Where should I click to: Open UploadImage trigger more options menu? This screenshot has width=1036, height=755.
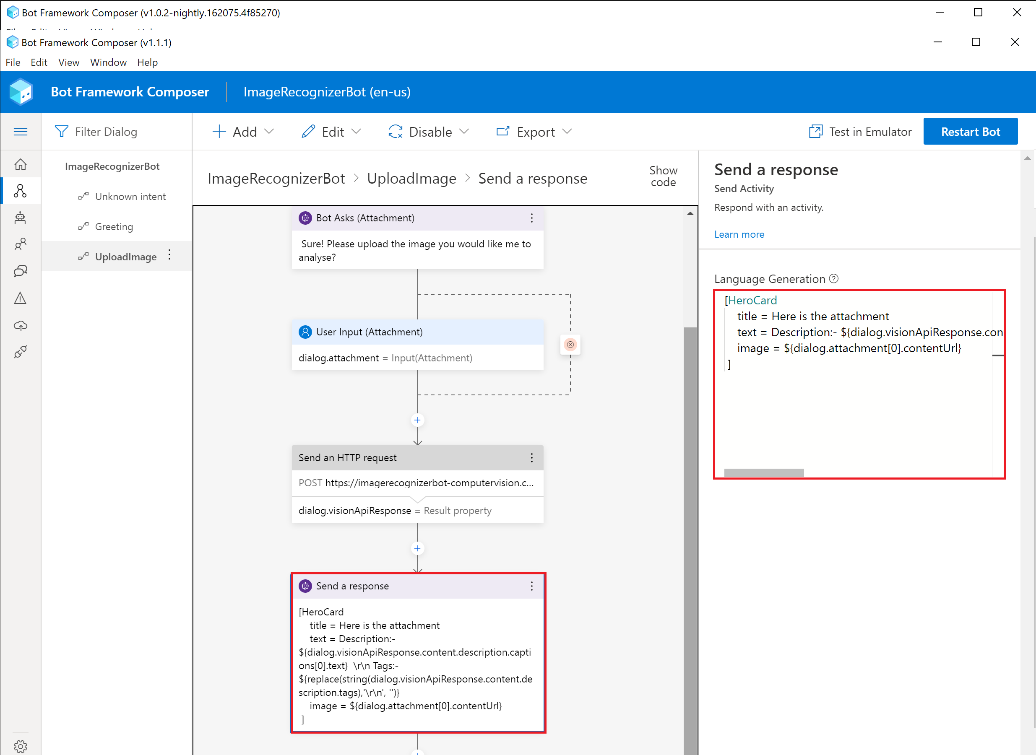[169, 255]
